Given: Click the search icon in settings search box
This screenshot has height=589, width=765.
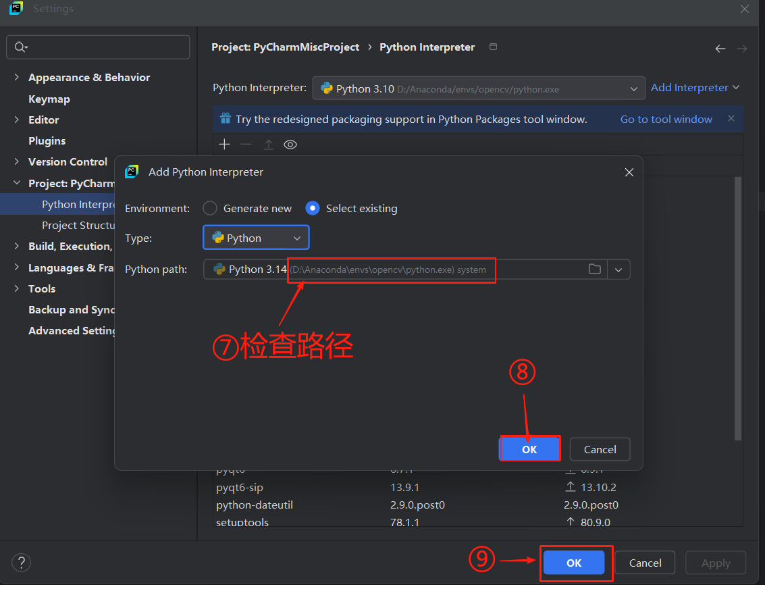Looking at the screenshot, I should [x=20, y=47].
